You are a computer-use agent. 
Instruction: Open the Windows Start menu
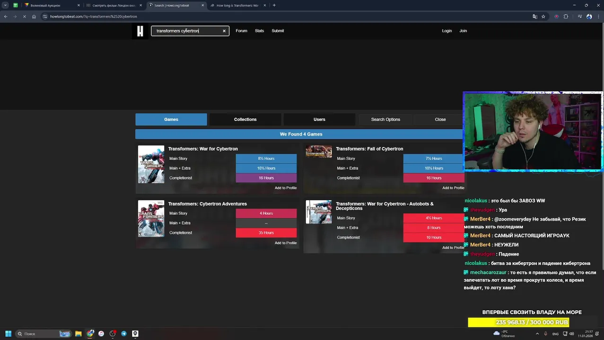(x=8, y=334)
